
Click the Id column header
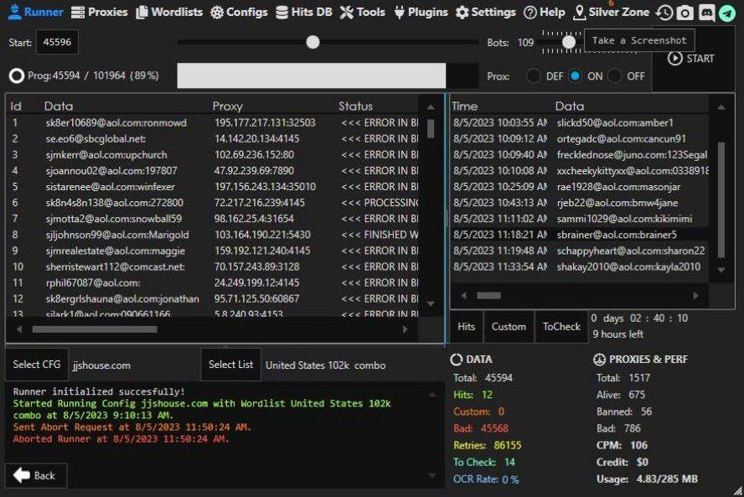coord(16,106)
